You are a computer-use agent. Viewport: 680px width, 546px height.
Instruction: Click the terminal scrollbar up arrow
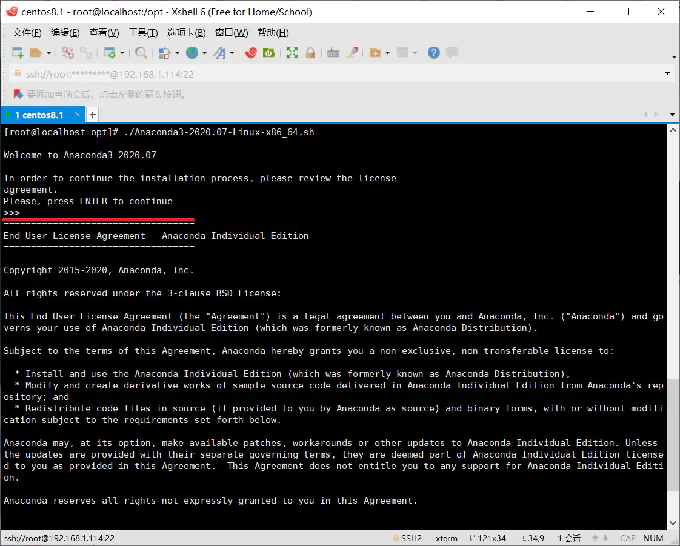pyautogui.click(x=673, y=130)
